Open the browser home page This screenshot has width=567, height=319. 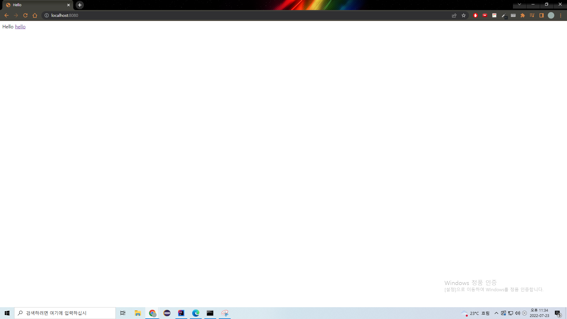pyautogui.click(x=35, y=15)
